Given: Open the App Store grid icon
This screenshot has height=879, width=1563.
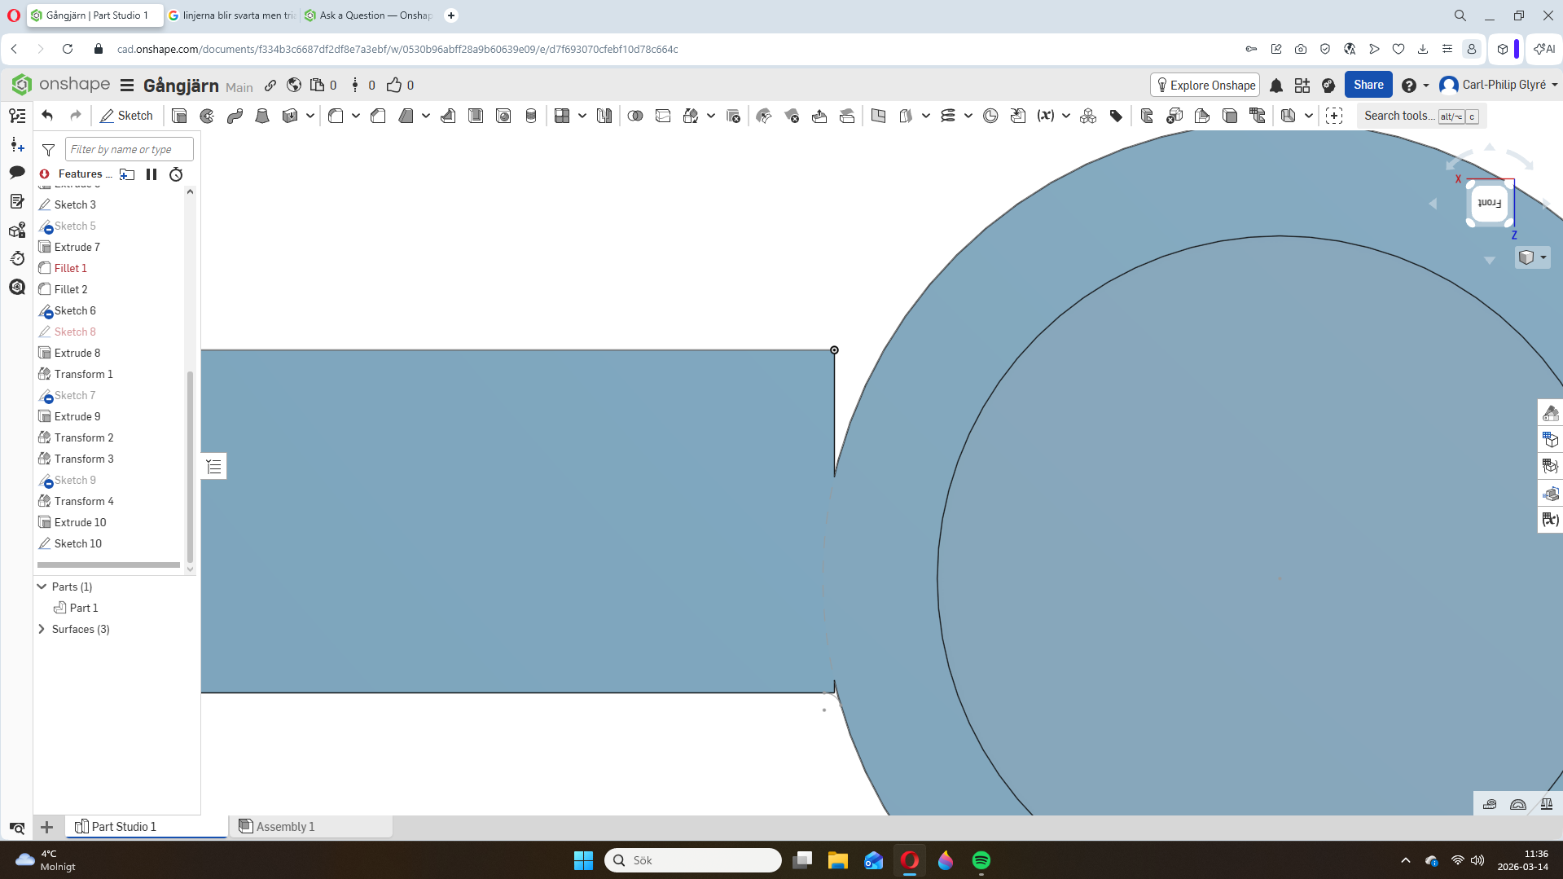Looking at the screenshot, I should pos(1302,86).
